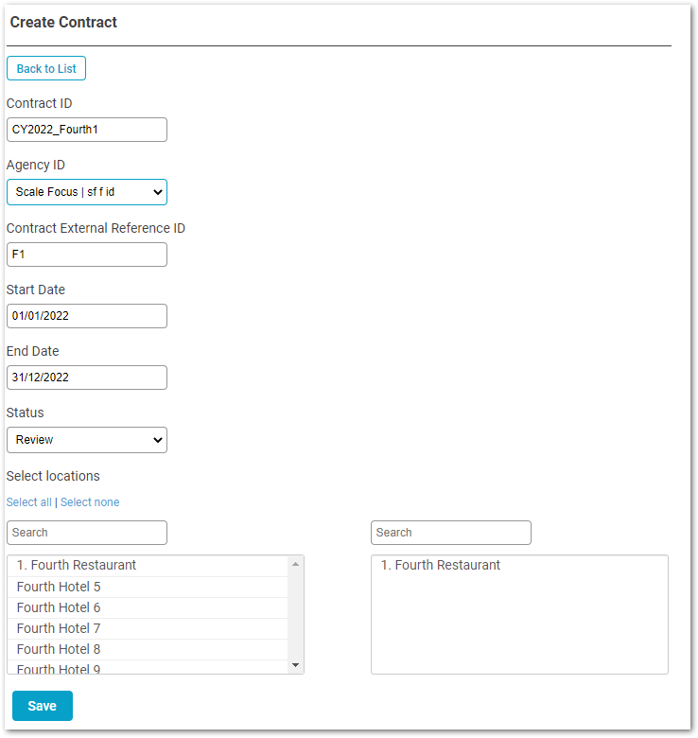
Task: Pick Fourth Hotel 7 from locations list
Action: pos(59,628)
